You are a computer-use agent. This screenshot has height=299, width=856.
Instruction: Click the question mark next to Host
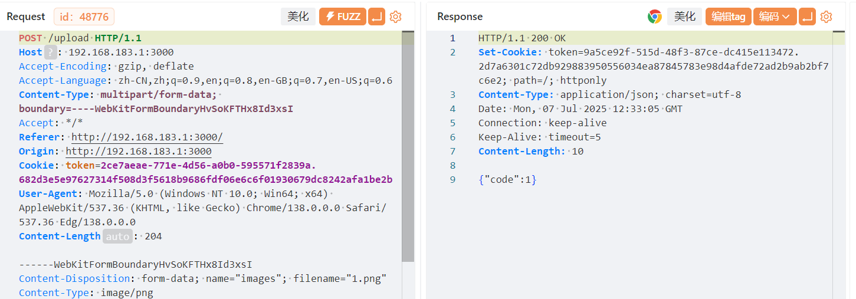coord(51,52)
